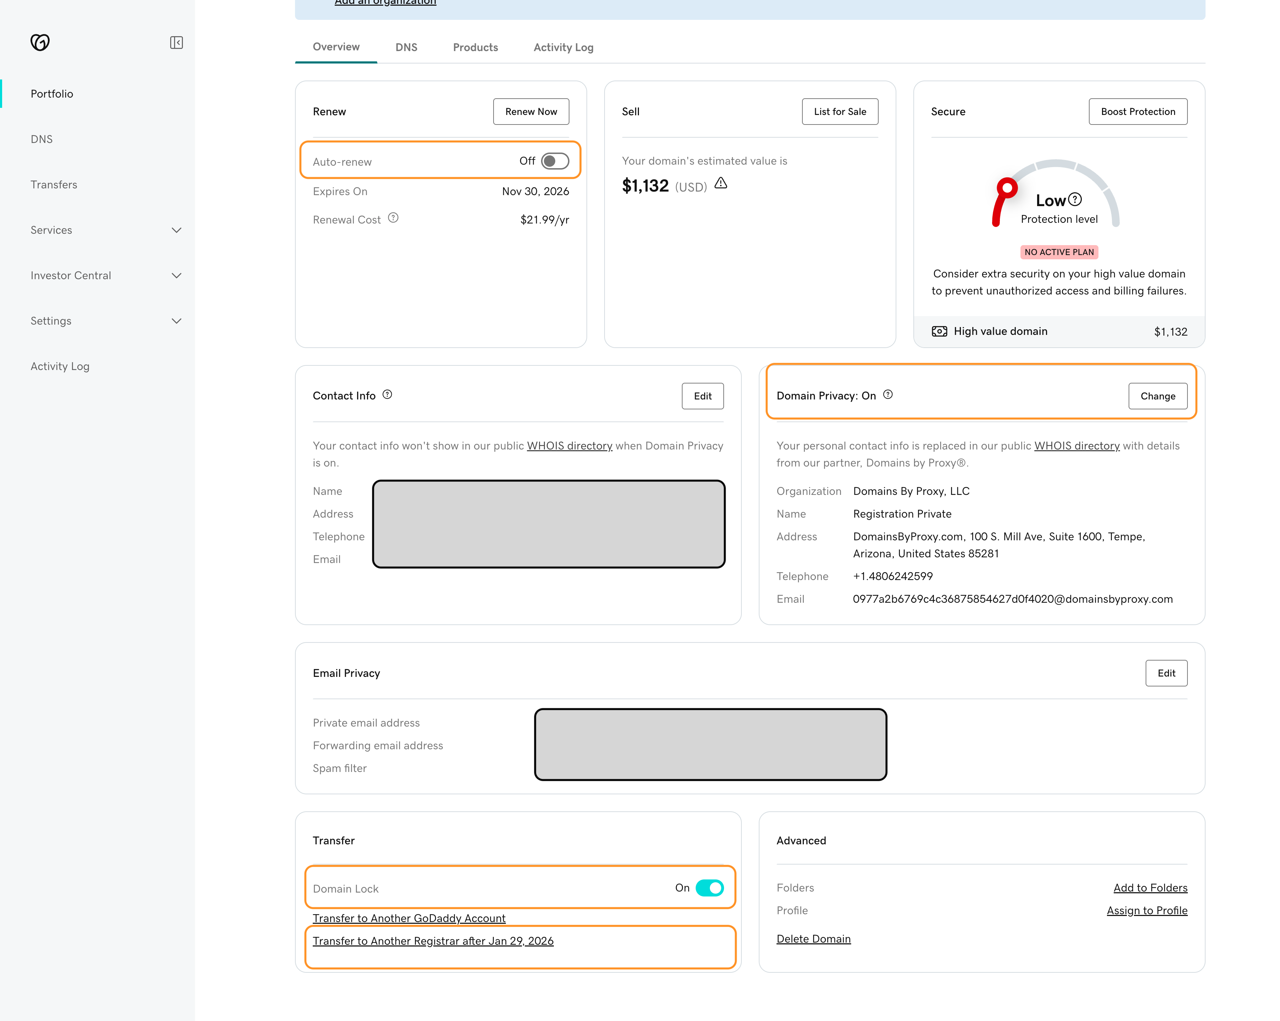
Task: Click the Renew Now button
Action: coord(532,112)
